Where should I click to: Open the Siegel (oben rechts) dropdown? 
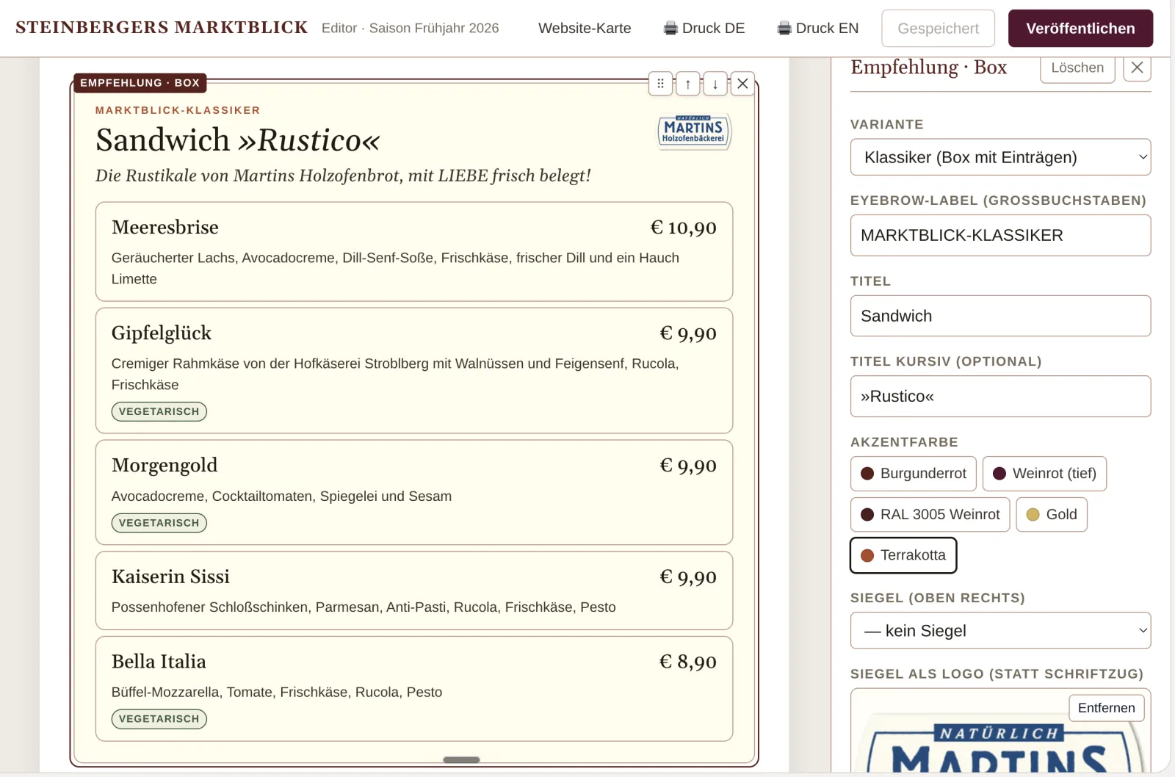point(1000,631)
